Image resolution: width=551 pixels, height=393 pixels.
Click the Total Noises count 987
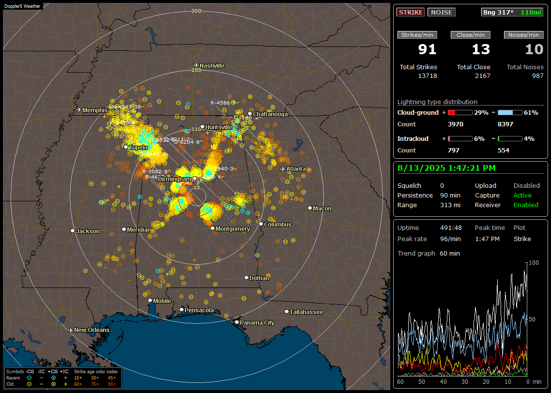[537, 76]
